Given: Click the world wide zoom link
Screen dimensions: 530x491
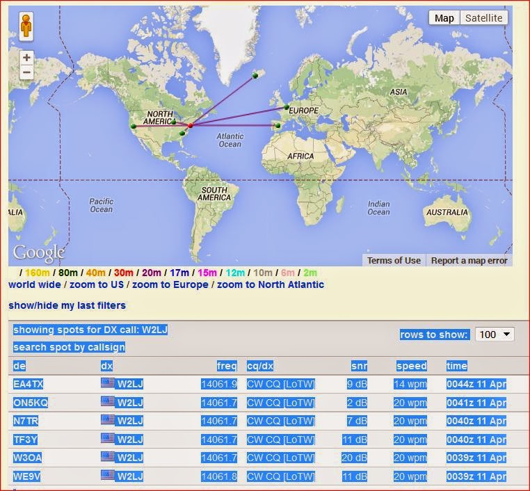Looking at the screenshot, I should point(35,284).
